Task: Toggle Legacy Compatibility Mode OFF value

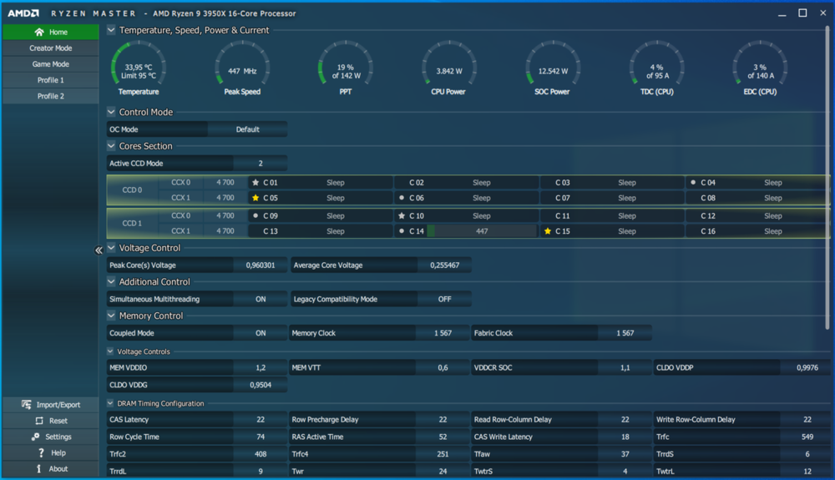Action: pos(445,299)
